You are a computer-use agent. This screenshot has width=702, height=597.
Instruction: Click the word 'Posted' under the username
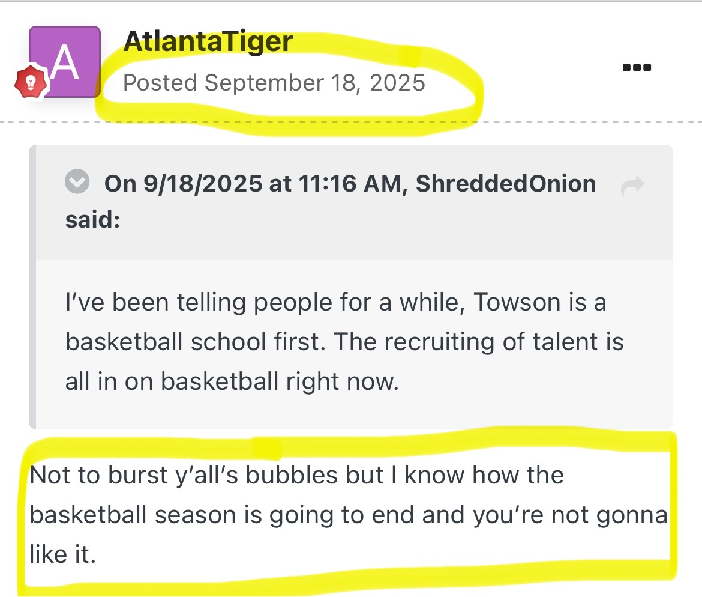[x=160, y=83]
